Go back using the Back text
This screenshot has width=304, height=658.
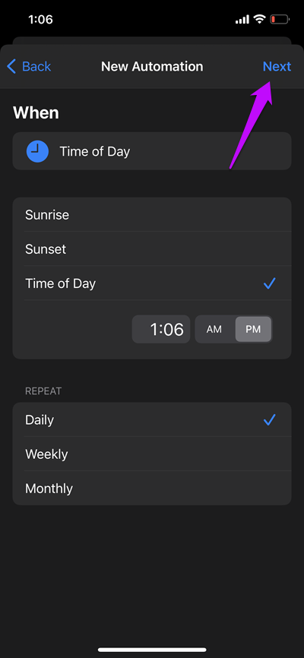[x=36, y=66]
